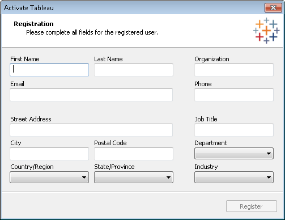Click into the Organization field
Image resolution: width=285 pixels, height=220 pixels.
[x=234, y=70]
